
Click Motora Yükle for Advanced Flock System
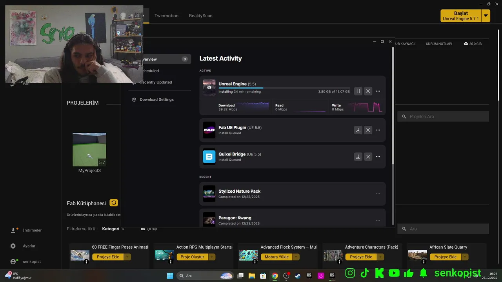click(276, 257)
